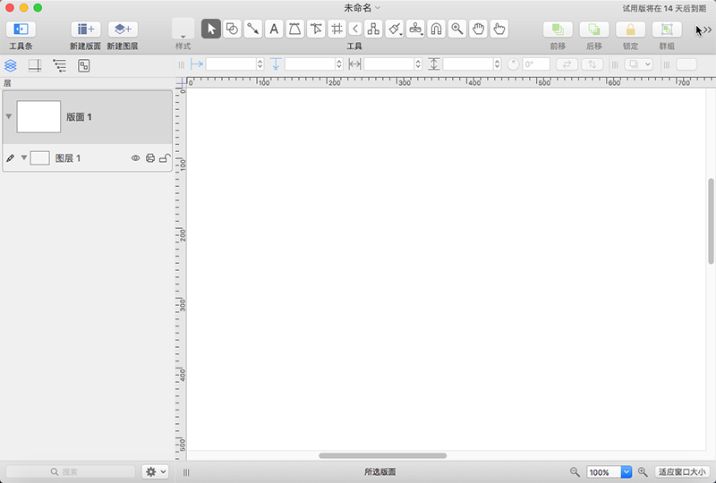Select the Magnet tool
Screen dimensions: 716x483
436,29
